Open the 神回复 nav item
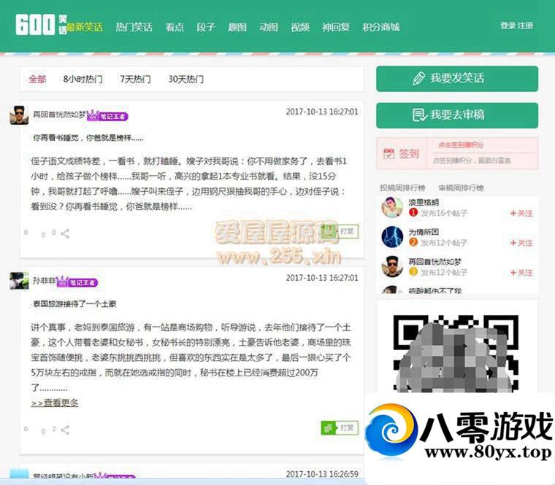The height and width of the screenshot is (485, 555). point(336,27)
